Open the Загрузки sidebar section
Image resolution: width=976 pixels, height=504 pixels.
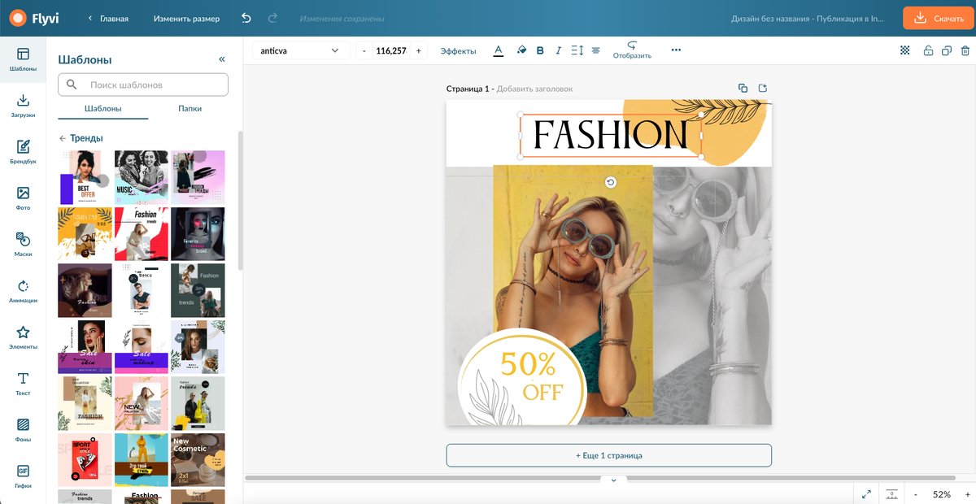pyautogui.click(x=23, y=106)
